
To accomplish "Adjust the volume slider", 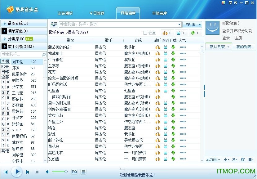I will (x=60, y=172).
